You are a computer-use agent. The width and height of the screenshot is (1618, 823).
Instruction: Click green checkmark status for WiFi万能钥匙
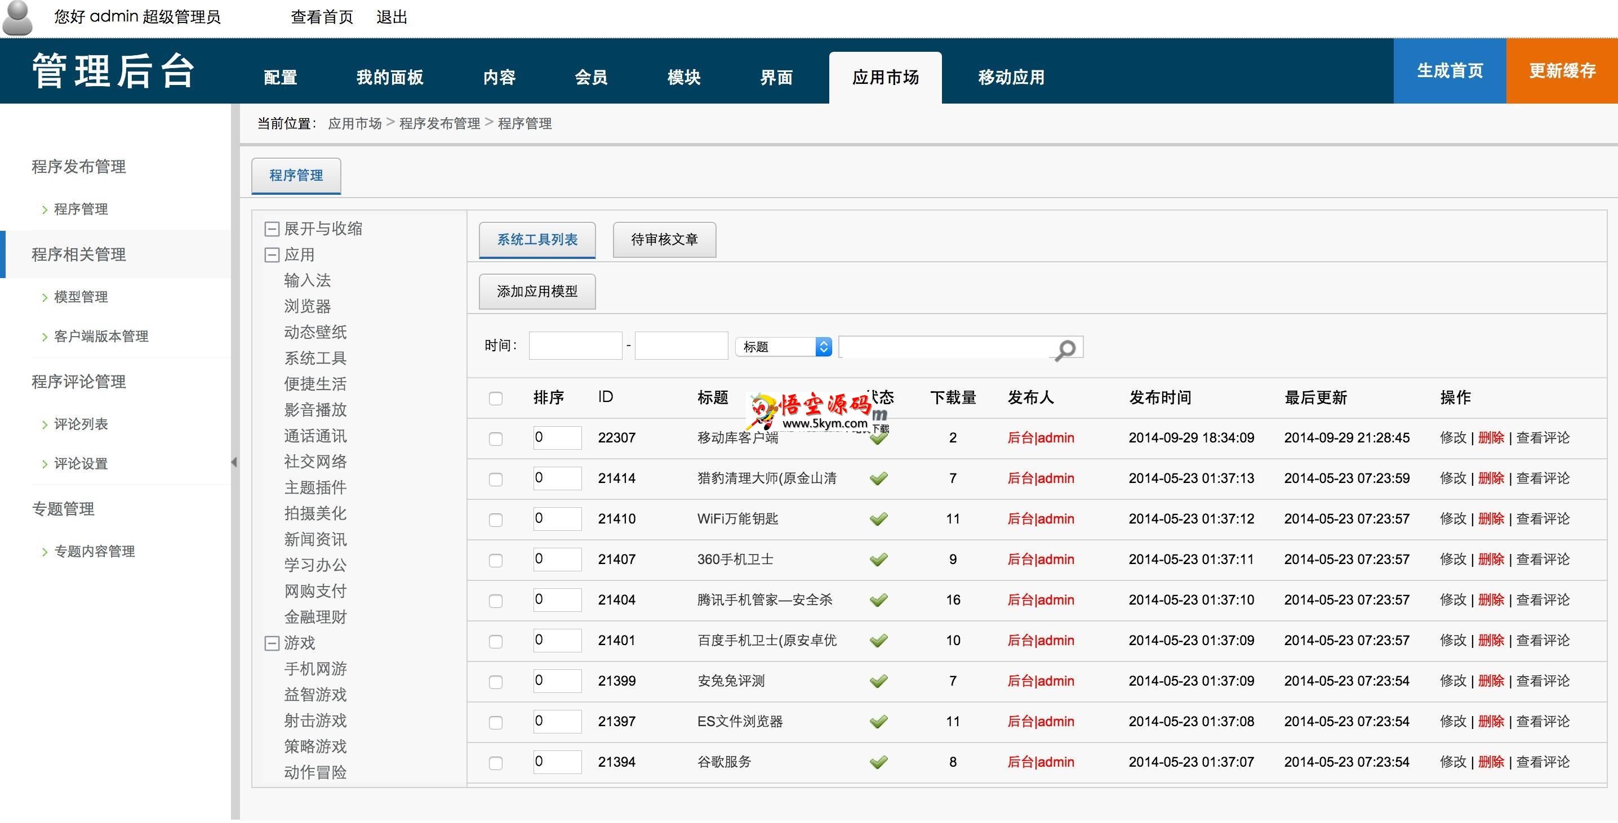879,519
